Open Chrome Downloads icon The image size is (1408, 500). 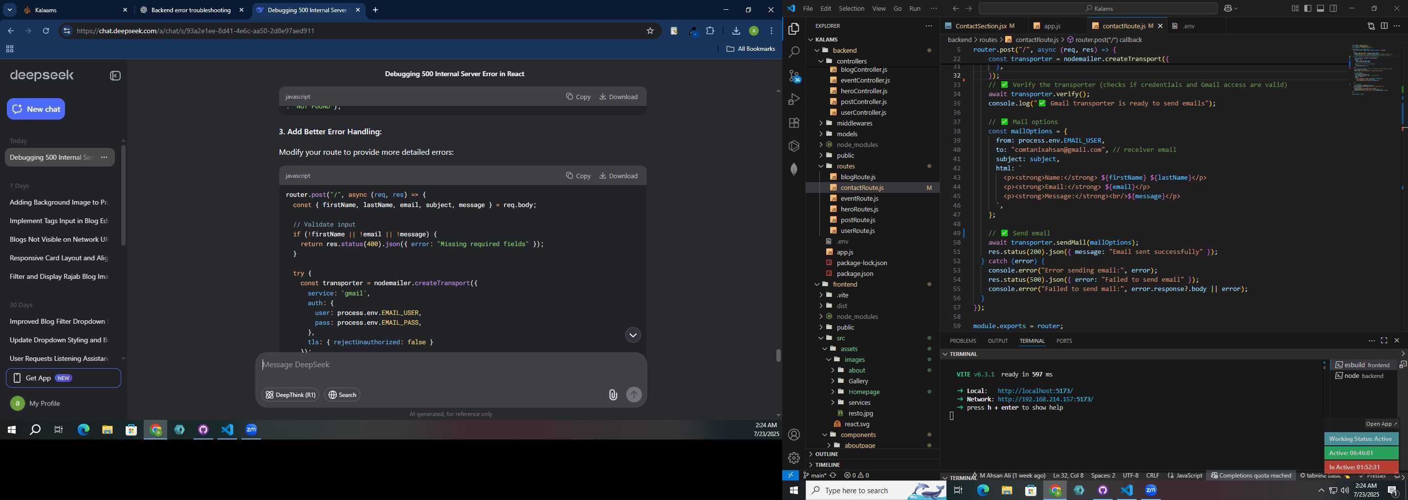pos(736,31)
